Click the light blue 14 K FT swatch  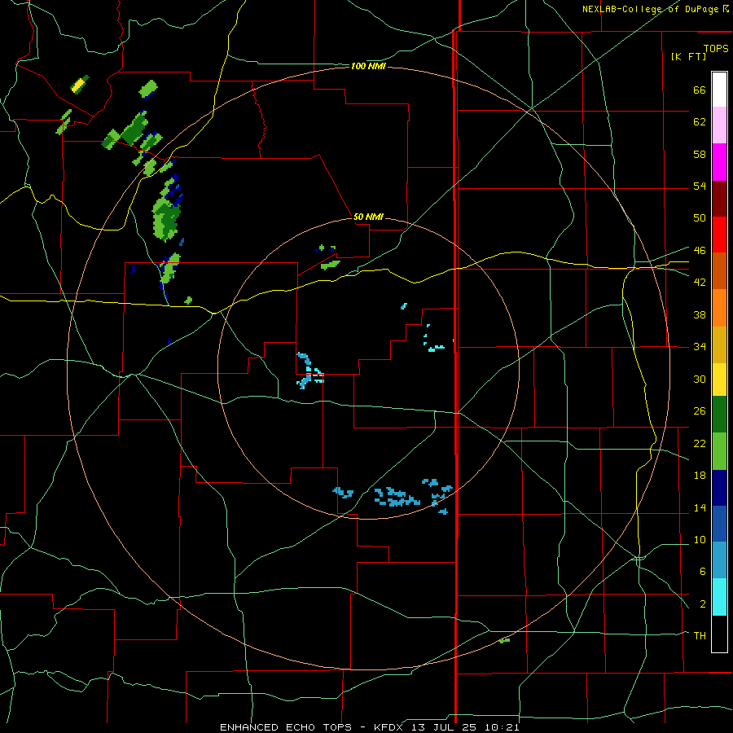[x=719, y=560]
